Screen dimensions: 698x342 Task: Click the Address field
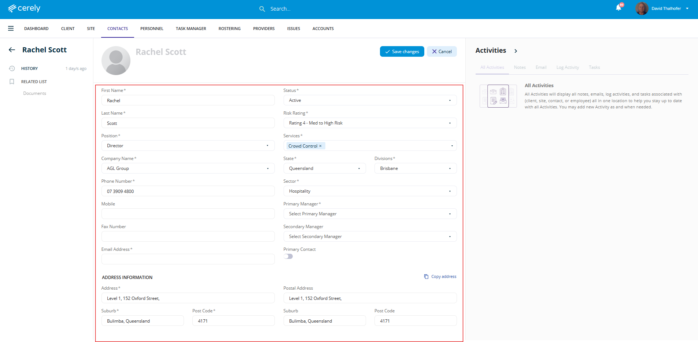pyautogui.click(x=188, y=298)
